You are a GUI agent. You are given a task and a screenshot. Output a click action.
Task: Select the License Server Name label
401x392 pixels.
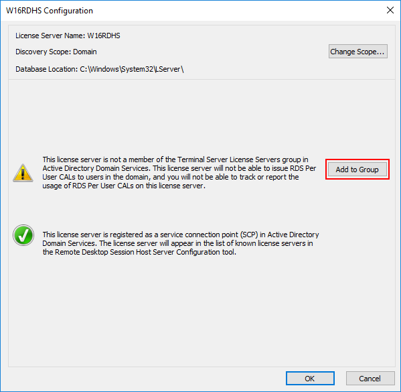click(x=50, y=36)
